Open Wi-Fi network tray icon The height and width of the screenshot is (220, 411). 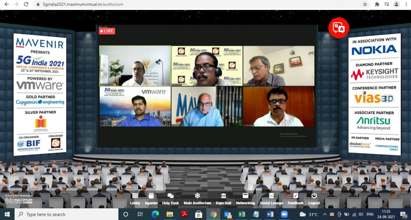[354, 214]
